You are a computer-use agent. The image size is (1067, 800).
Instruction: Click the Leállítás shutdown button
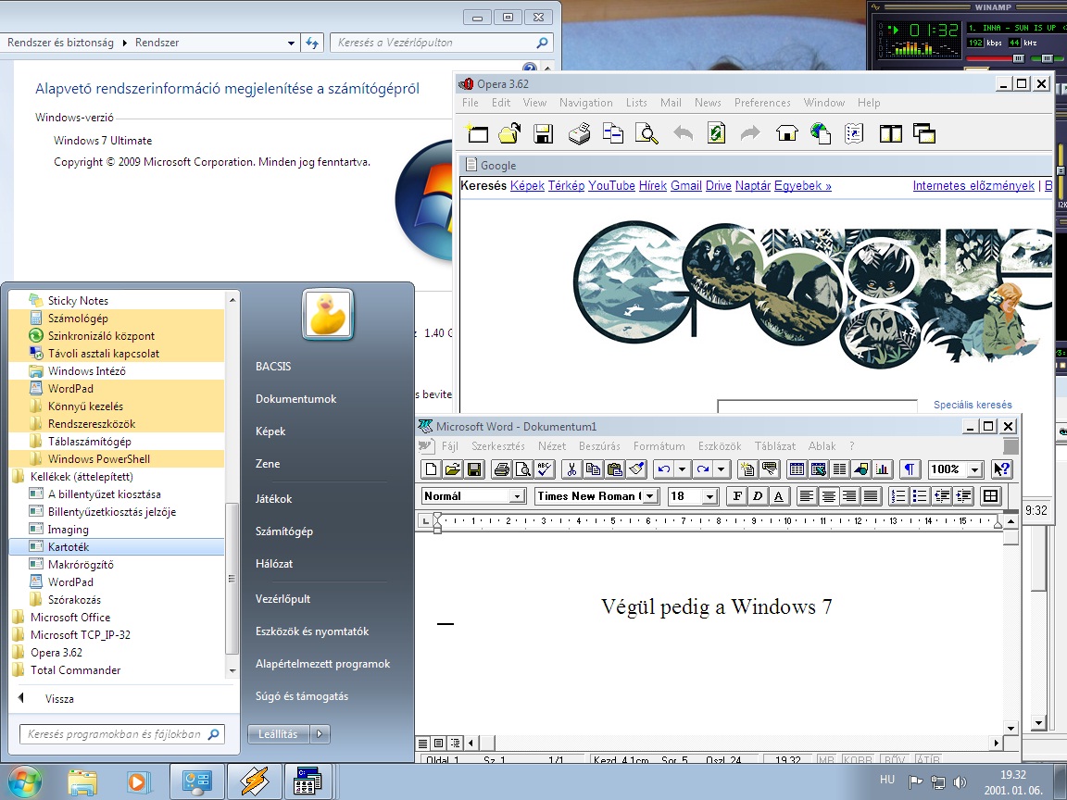click(x=279, y=734)
